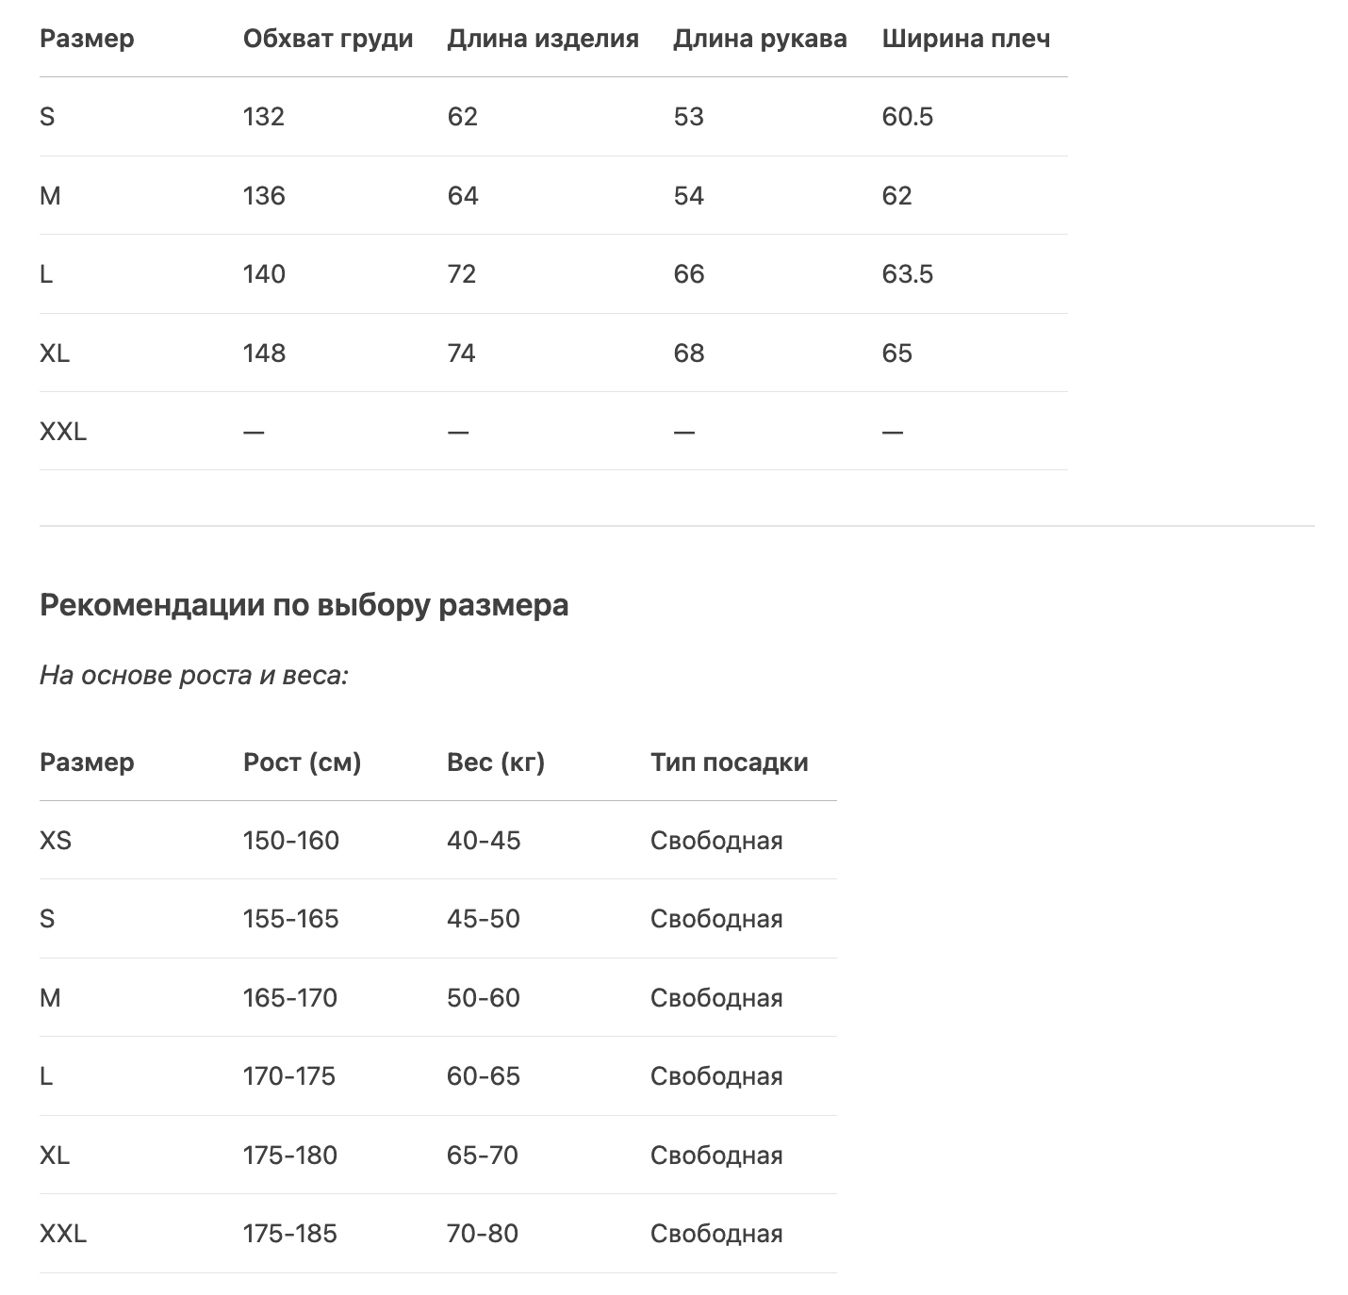1348x1295 pixels.
Task: Click the "На основе роста и веса:" text
Action: click(193, 676)
